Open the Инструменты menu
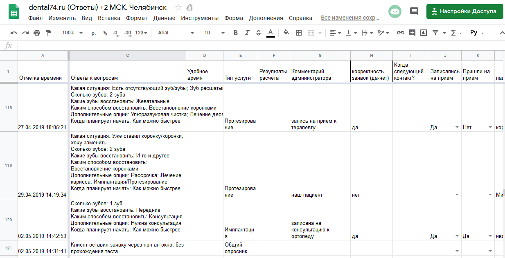 [200, 18]
